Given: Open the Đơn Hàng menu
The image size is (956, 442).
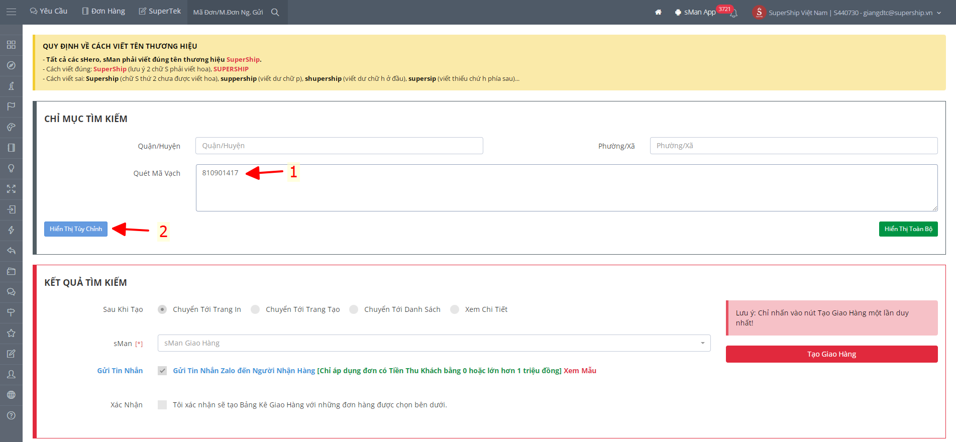Looking at the screenshot, I should pyautogui.click(x=103, y=11).
